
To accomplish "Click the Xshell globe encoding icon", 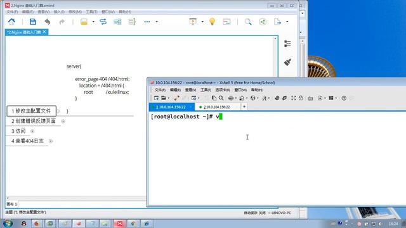I will pos(253,98).
